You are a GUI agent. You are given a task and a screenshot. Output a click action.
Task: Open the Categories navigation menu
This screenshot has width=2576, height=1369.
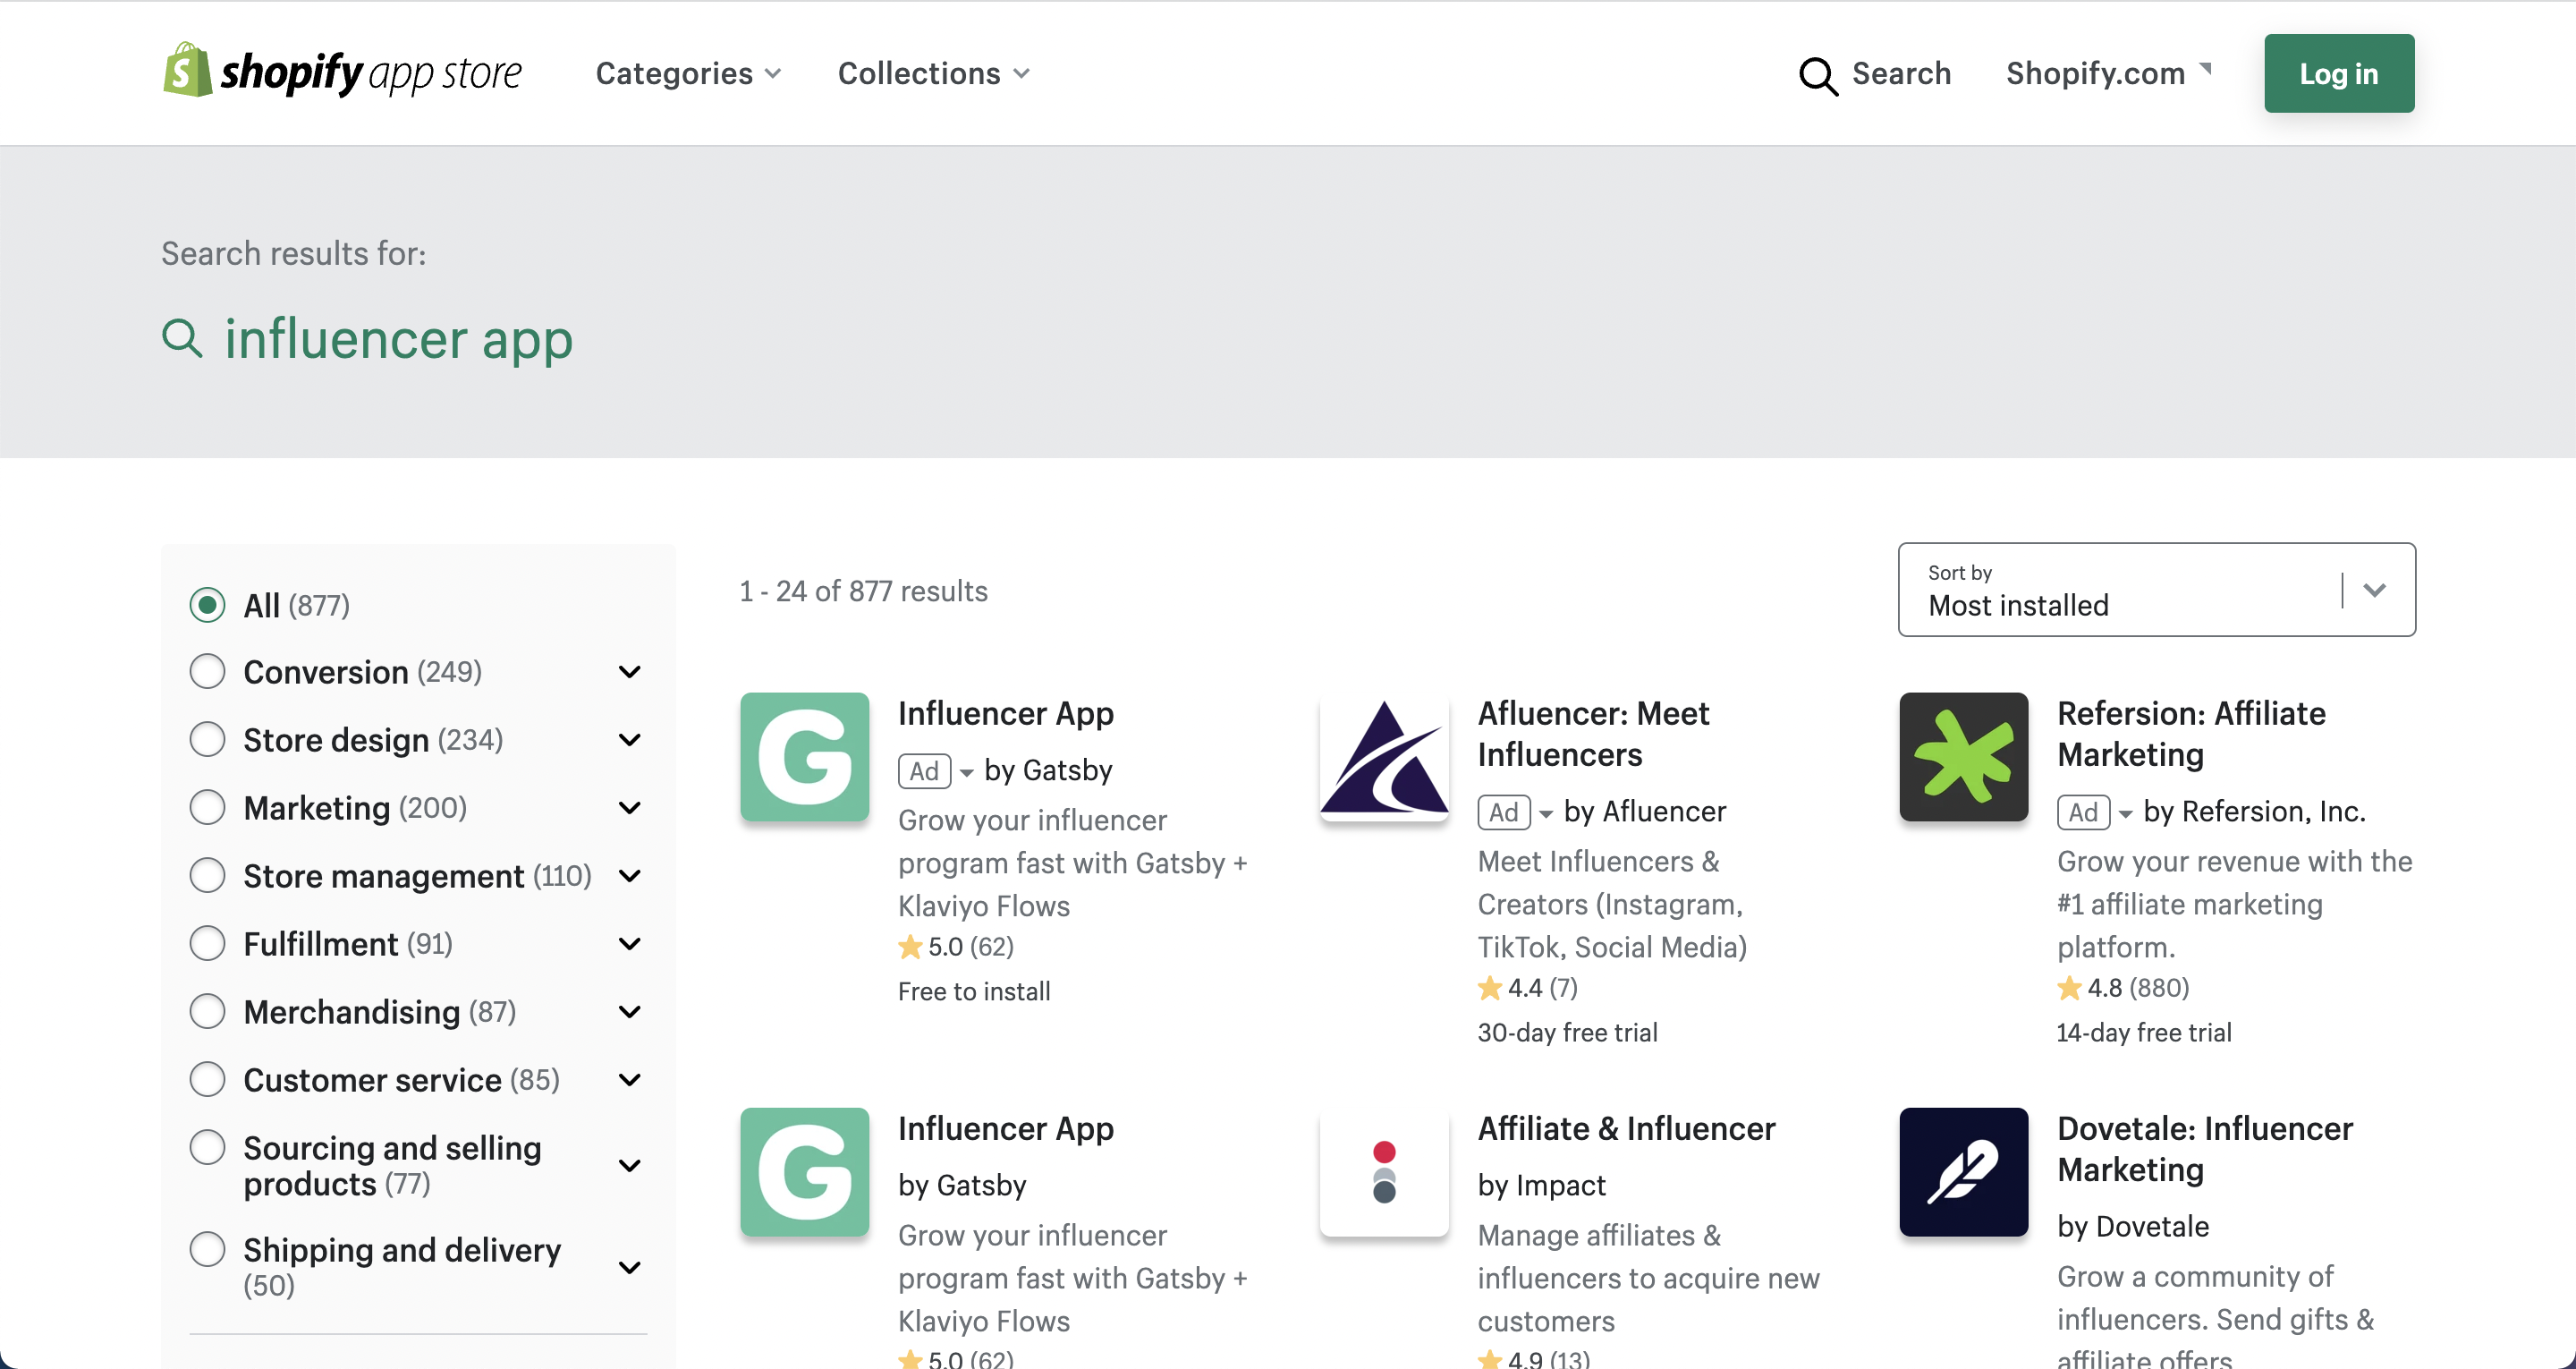pyautogui.click(x=688, y=74)
